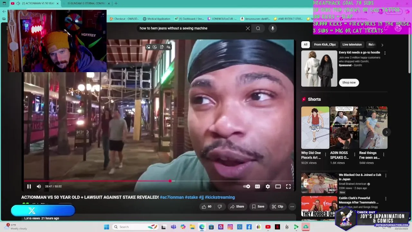412x232 pixels.
Task: Open Microsoft Edge from the taskbar
Action: click(202, 227)
